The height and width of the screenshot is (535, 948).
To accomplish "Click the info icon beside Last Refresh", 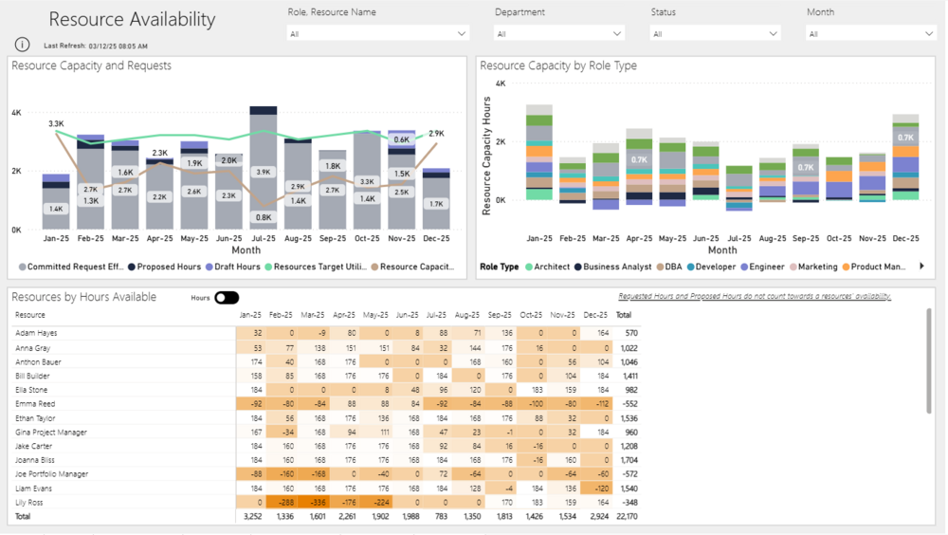I will [22, 45].
